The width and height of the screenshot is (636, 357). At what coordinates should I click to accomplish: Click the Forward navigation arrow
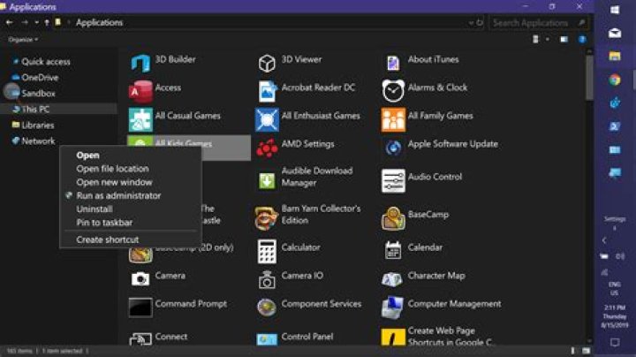(25, 22)
